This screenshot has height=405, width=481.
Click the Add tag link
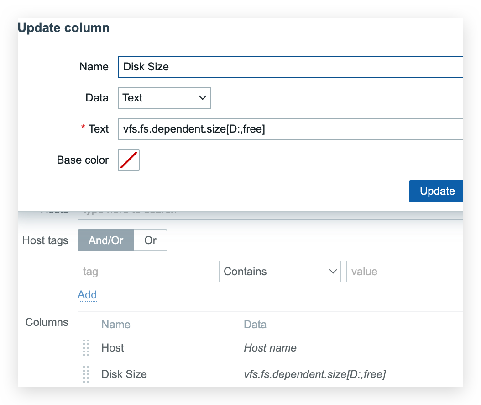click(x=87, y=295)
